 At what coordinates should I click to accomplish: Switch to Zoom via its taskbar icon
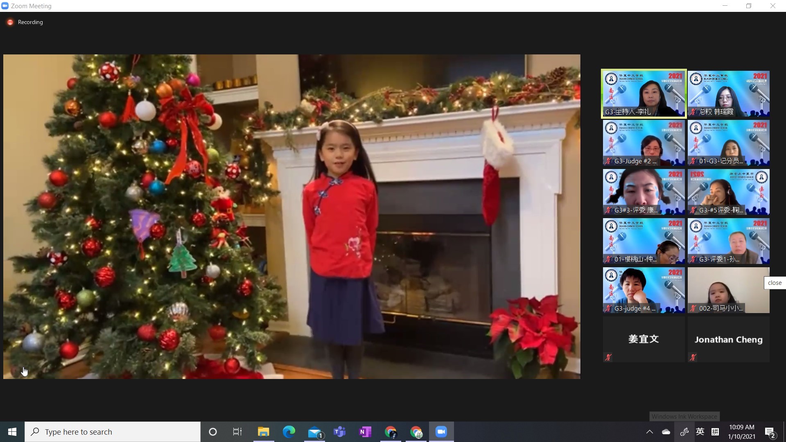coord(441,432)
